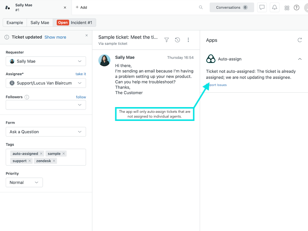Refresh the Apps panel
This screenshot has height=231, width=308.
[x=300, y=40]
